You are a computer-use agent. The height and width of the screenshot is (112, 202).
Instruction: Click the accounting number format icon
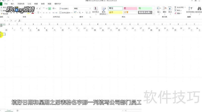[75, 13]
